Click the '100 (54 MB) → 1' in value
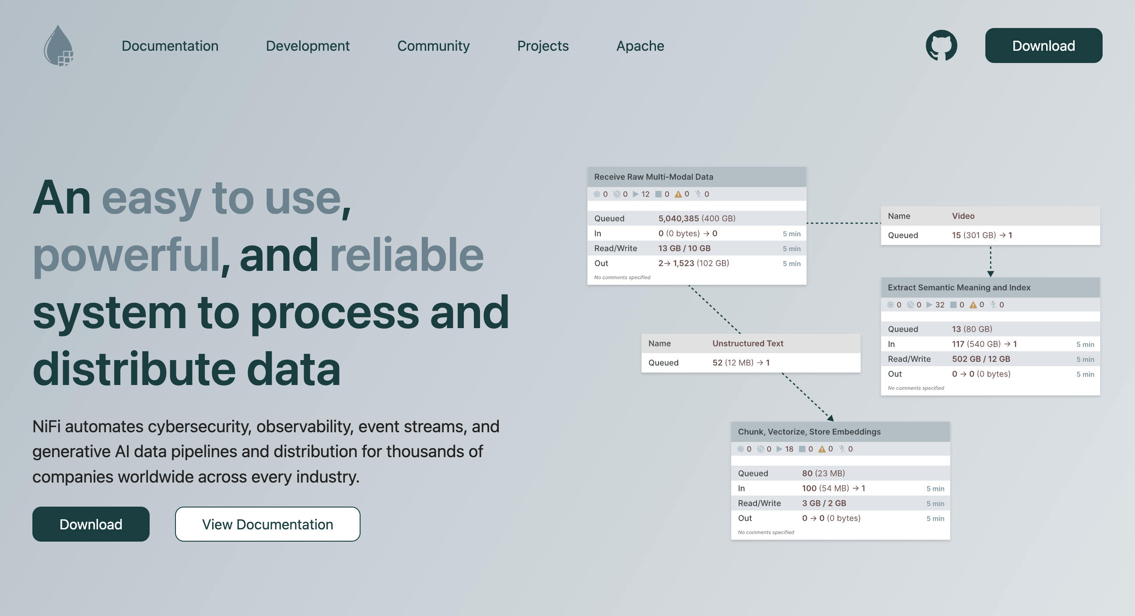This screenshot has width=1135, height=616. (x=833, y=488)
